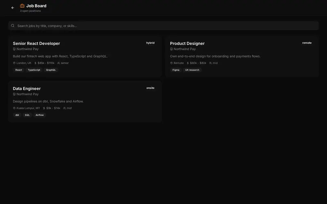The height and width of the screenshot is (204, 327).
Task: Click the search magnifier icon
Action: click(13, 26)
